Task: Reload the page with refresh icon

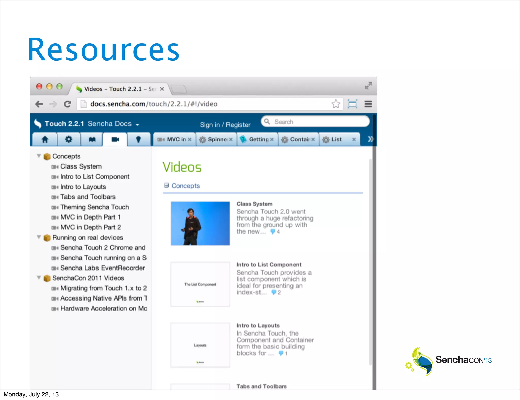Action: coord(67,104)
